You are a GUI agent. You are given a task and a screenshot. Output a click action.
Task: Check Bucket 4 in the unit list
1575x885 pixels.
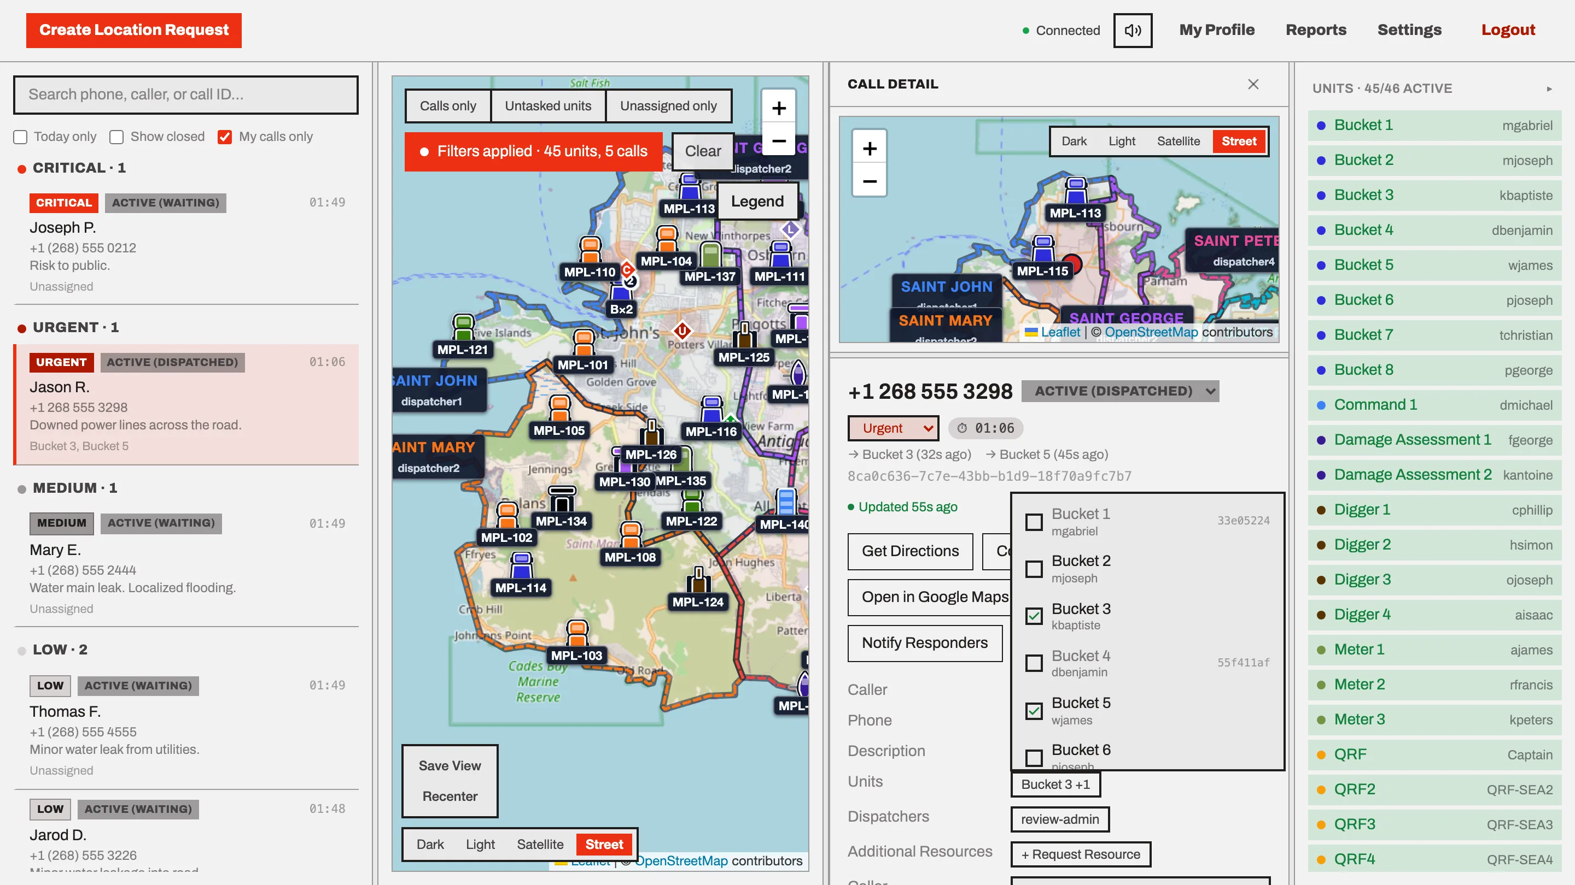point(1034,663)
